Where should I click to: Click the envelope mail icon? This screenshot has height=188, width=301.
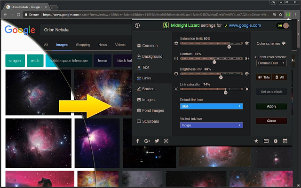tap(266, 141)
